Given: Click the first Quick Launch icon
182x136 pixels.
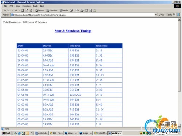Looking at the screenshot, I should pyautogui.click(x=15, y=133).
